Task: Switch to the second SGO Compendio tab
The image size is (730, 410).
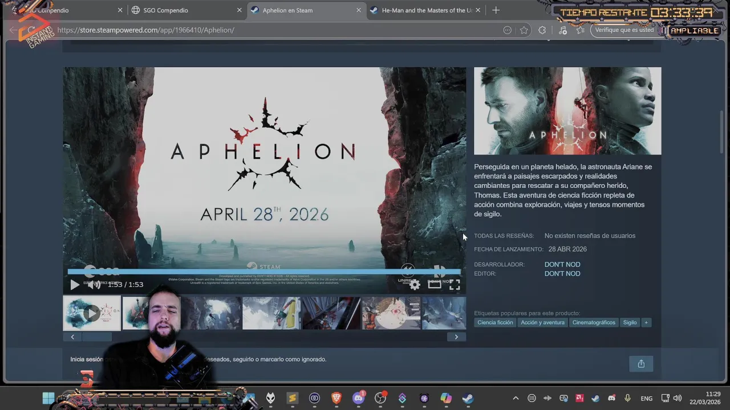Action: pyautogui.click(x=185, y=10)
